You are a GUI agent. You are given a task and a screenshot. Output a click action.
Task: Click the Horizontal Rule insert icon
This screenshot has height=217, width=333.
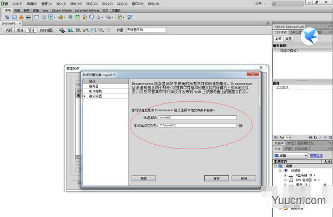click(x=28, y=17)
